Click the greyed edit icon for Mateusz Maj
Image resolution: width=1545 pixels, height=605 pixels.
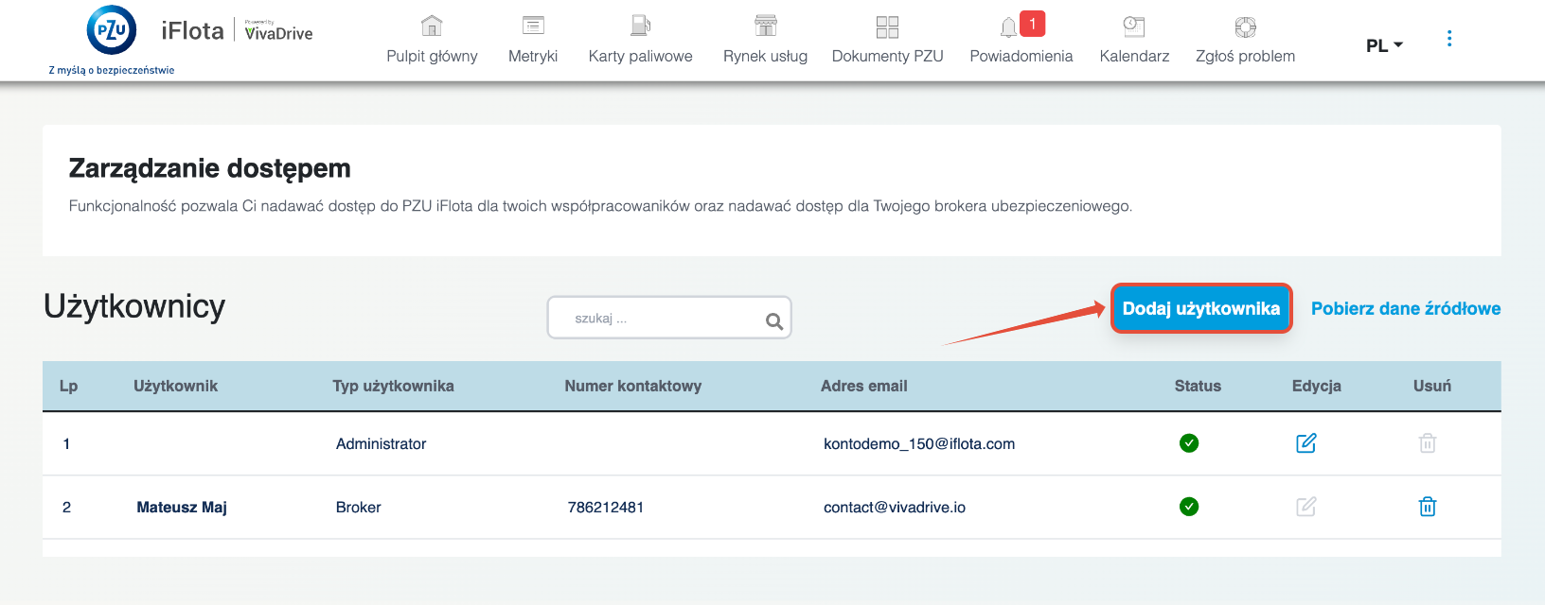pos(1306,506)
